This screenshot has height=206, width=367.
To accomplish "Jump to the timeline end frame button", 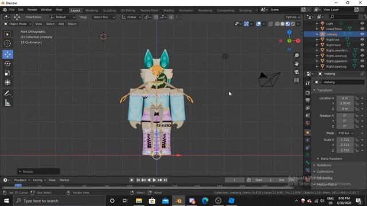I will coord(165,180).
